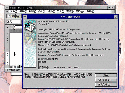Click the 确定 button

[106, 75]
